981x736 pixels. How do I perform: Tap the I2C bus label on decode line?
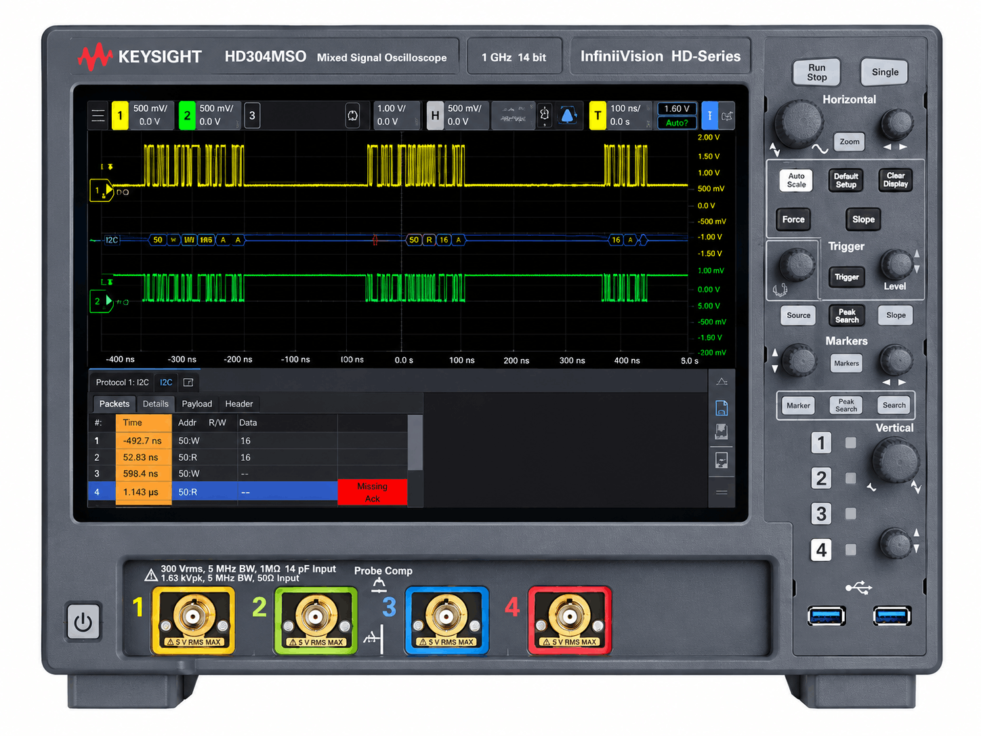pos(112,240)
